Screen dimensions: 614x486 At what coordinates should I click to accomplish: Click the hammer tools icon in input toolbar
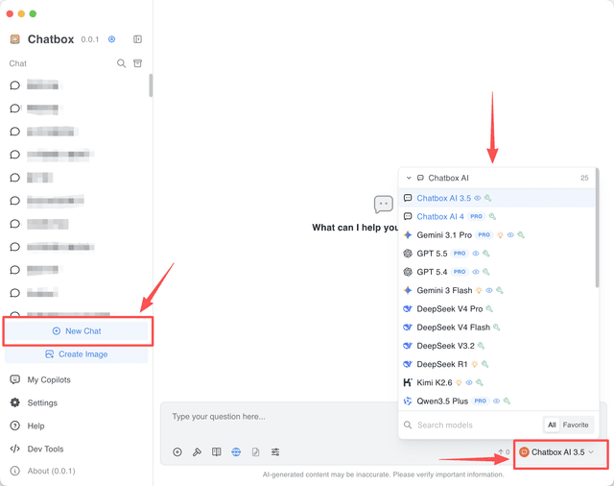coord(197,452)
